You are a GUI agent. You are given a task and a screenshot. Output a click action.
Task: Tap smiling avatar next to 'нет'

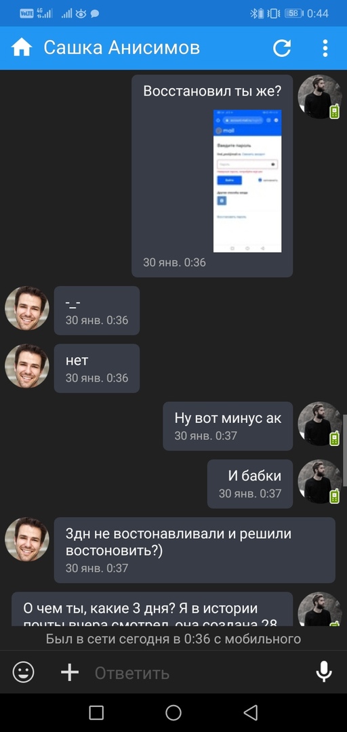pos(27,367)
